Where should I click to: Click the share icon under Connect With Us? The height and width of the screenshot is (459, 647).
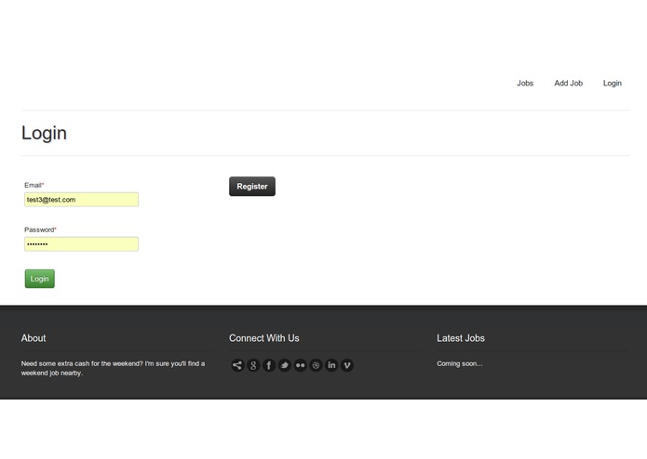[x=237, y=365]
